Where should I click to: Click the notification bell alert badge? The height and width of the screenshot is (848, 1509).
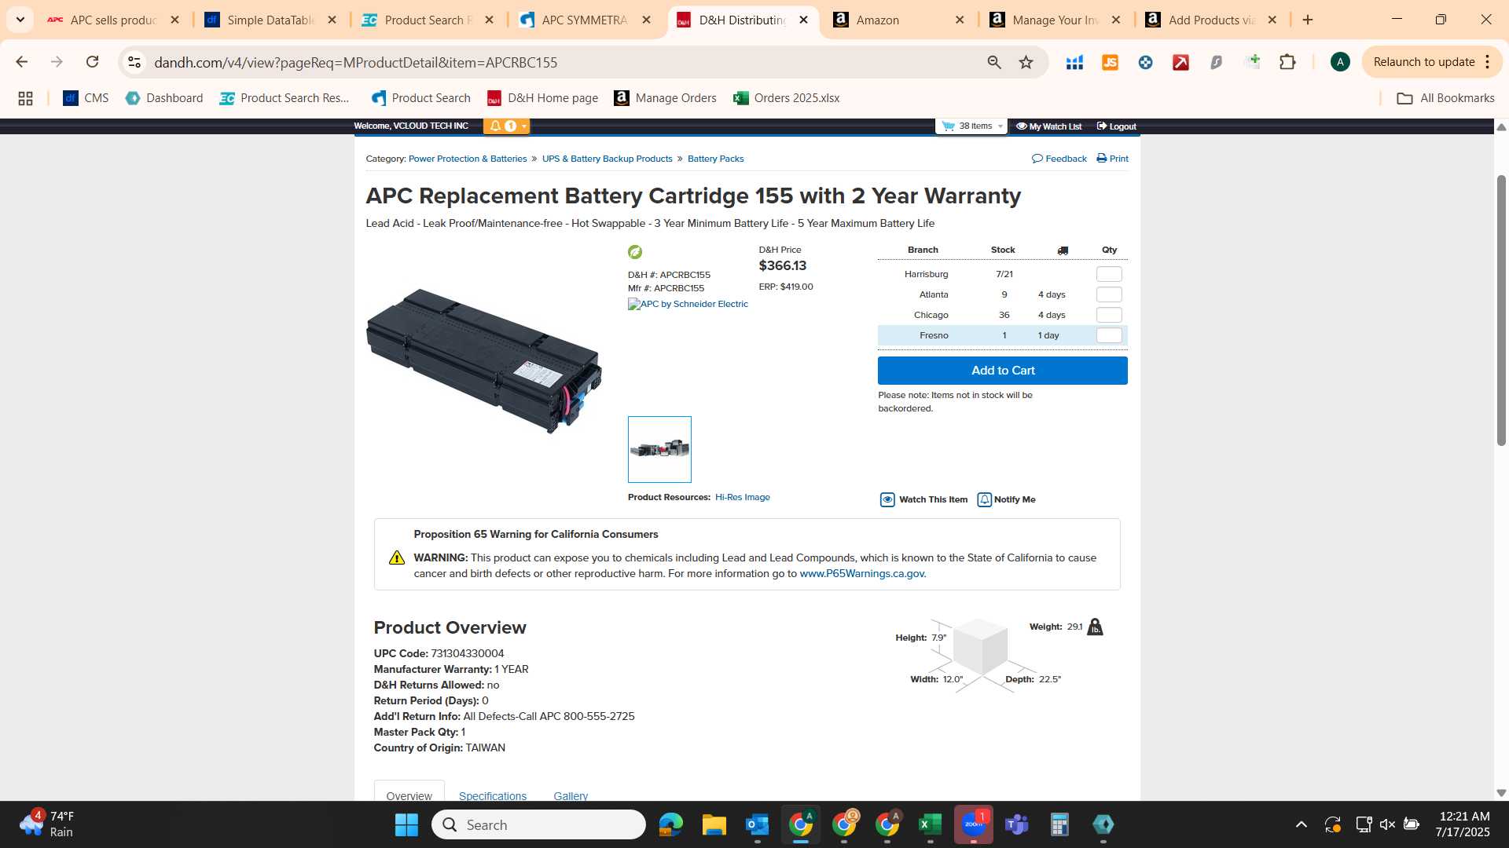506,126
